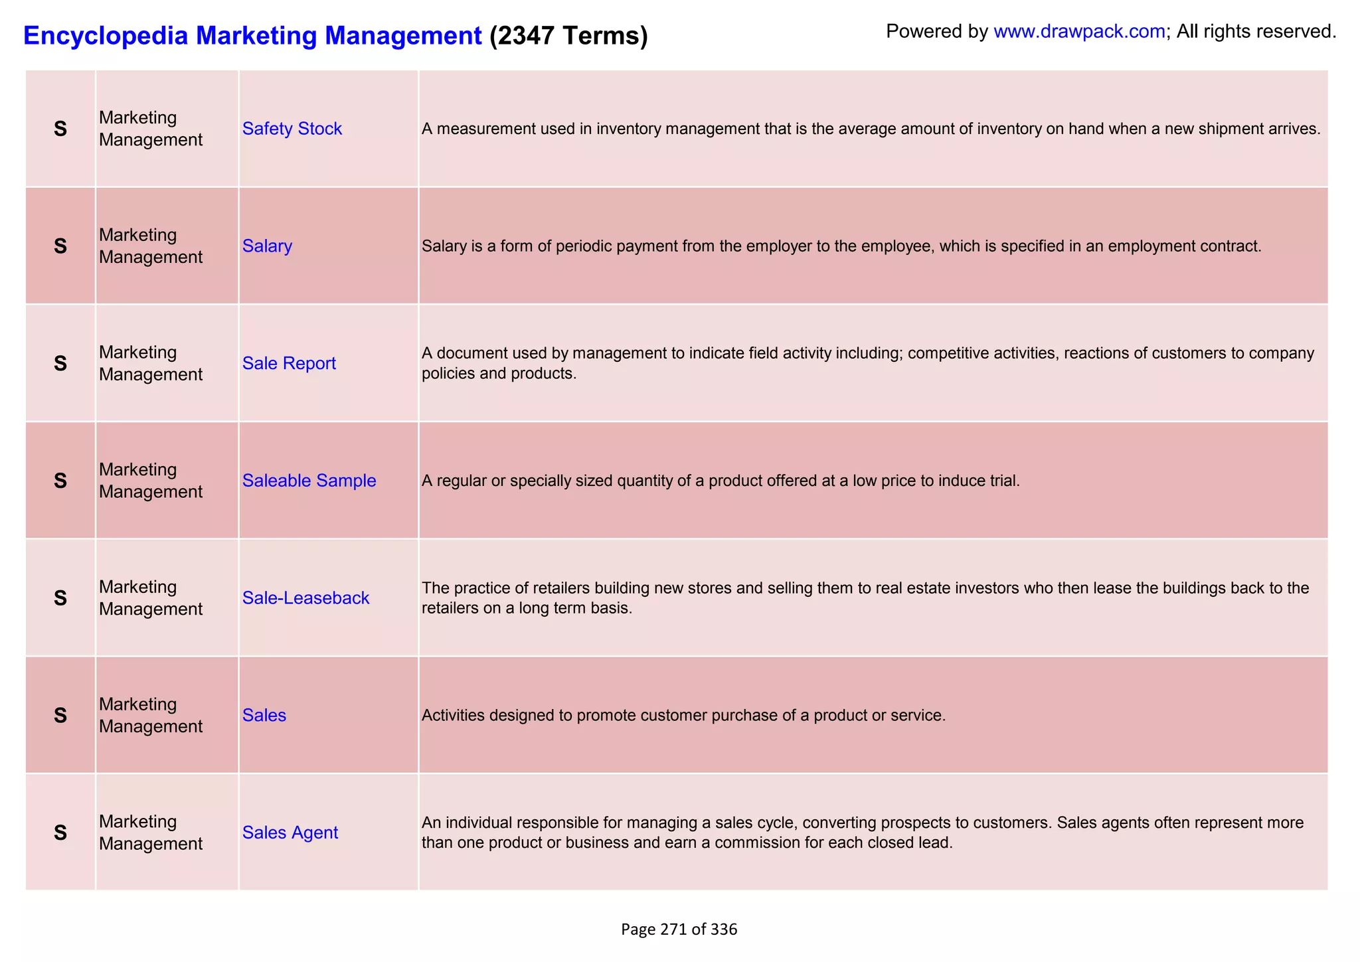The image size is (1360, 962).
Task: Open the Sale Report term link
Action: click(x=289, y=363)
